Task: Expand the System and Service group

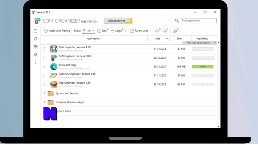Action: pyautogui.click(x=45, y=93)
